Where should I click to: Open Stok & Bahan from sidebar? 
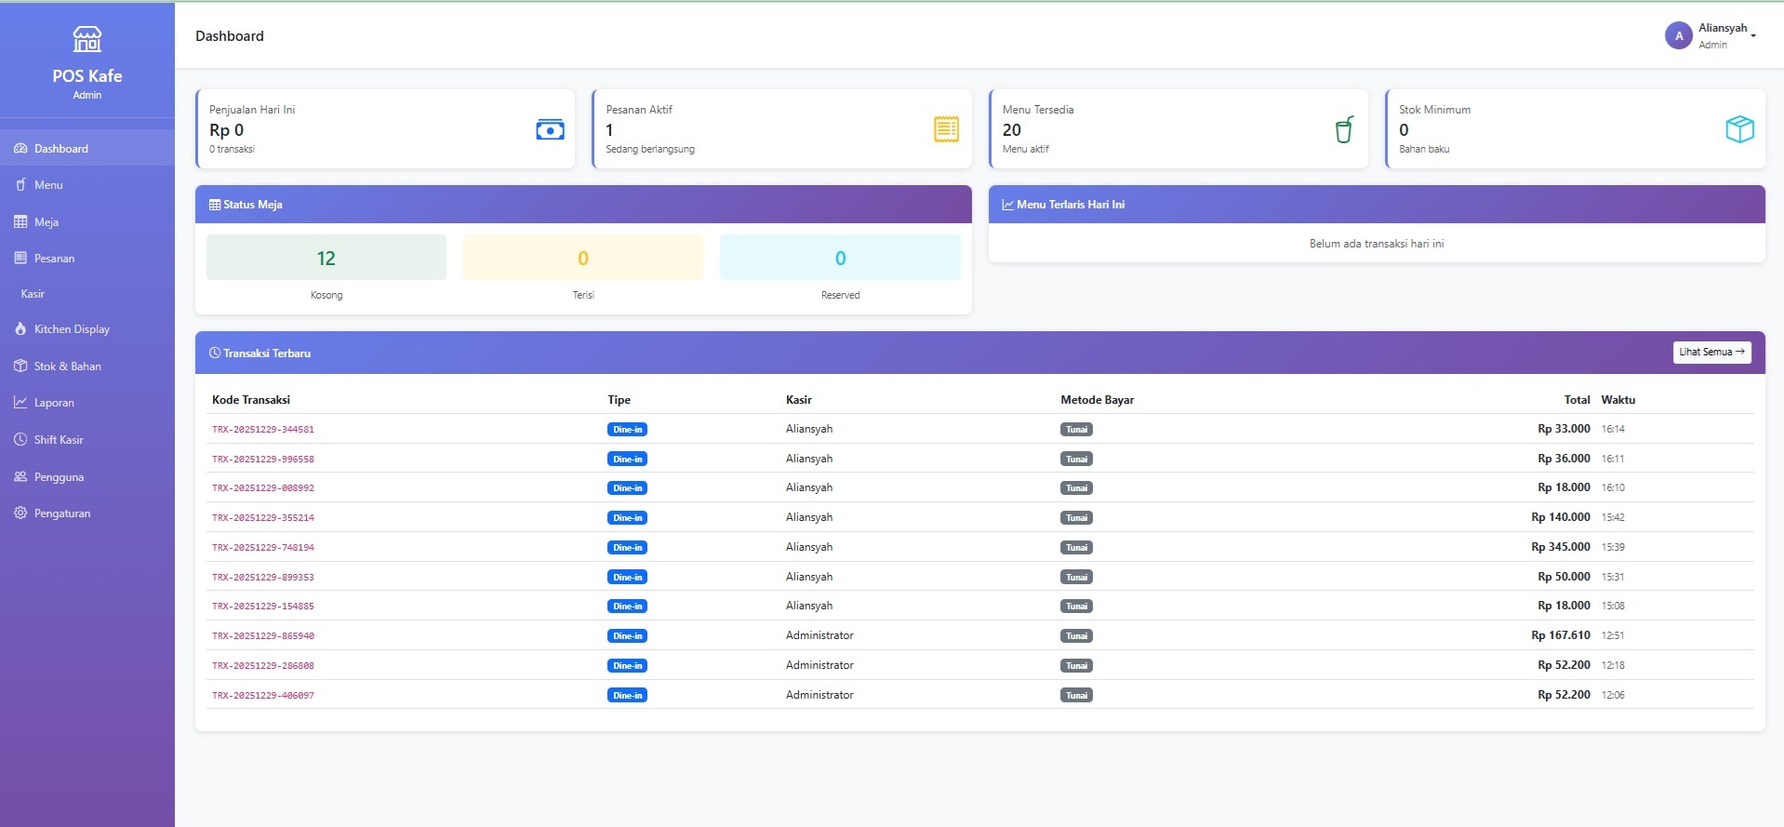click(67, 367)
